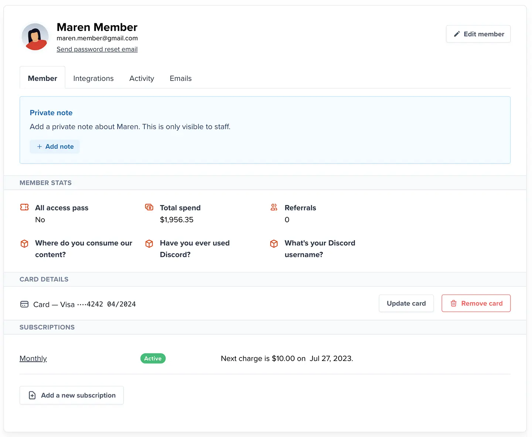532x437 pixels.
Task: Open the Emails tab
Action: tap(181, 78)
